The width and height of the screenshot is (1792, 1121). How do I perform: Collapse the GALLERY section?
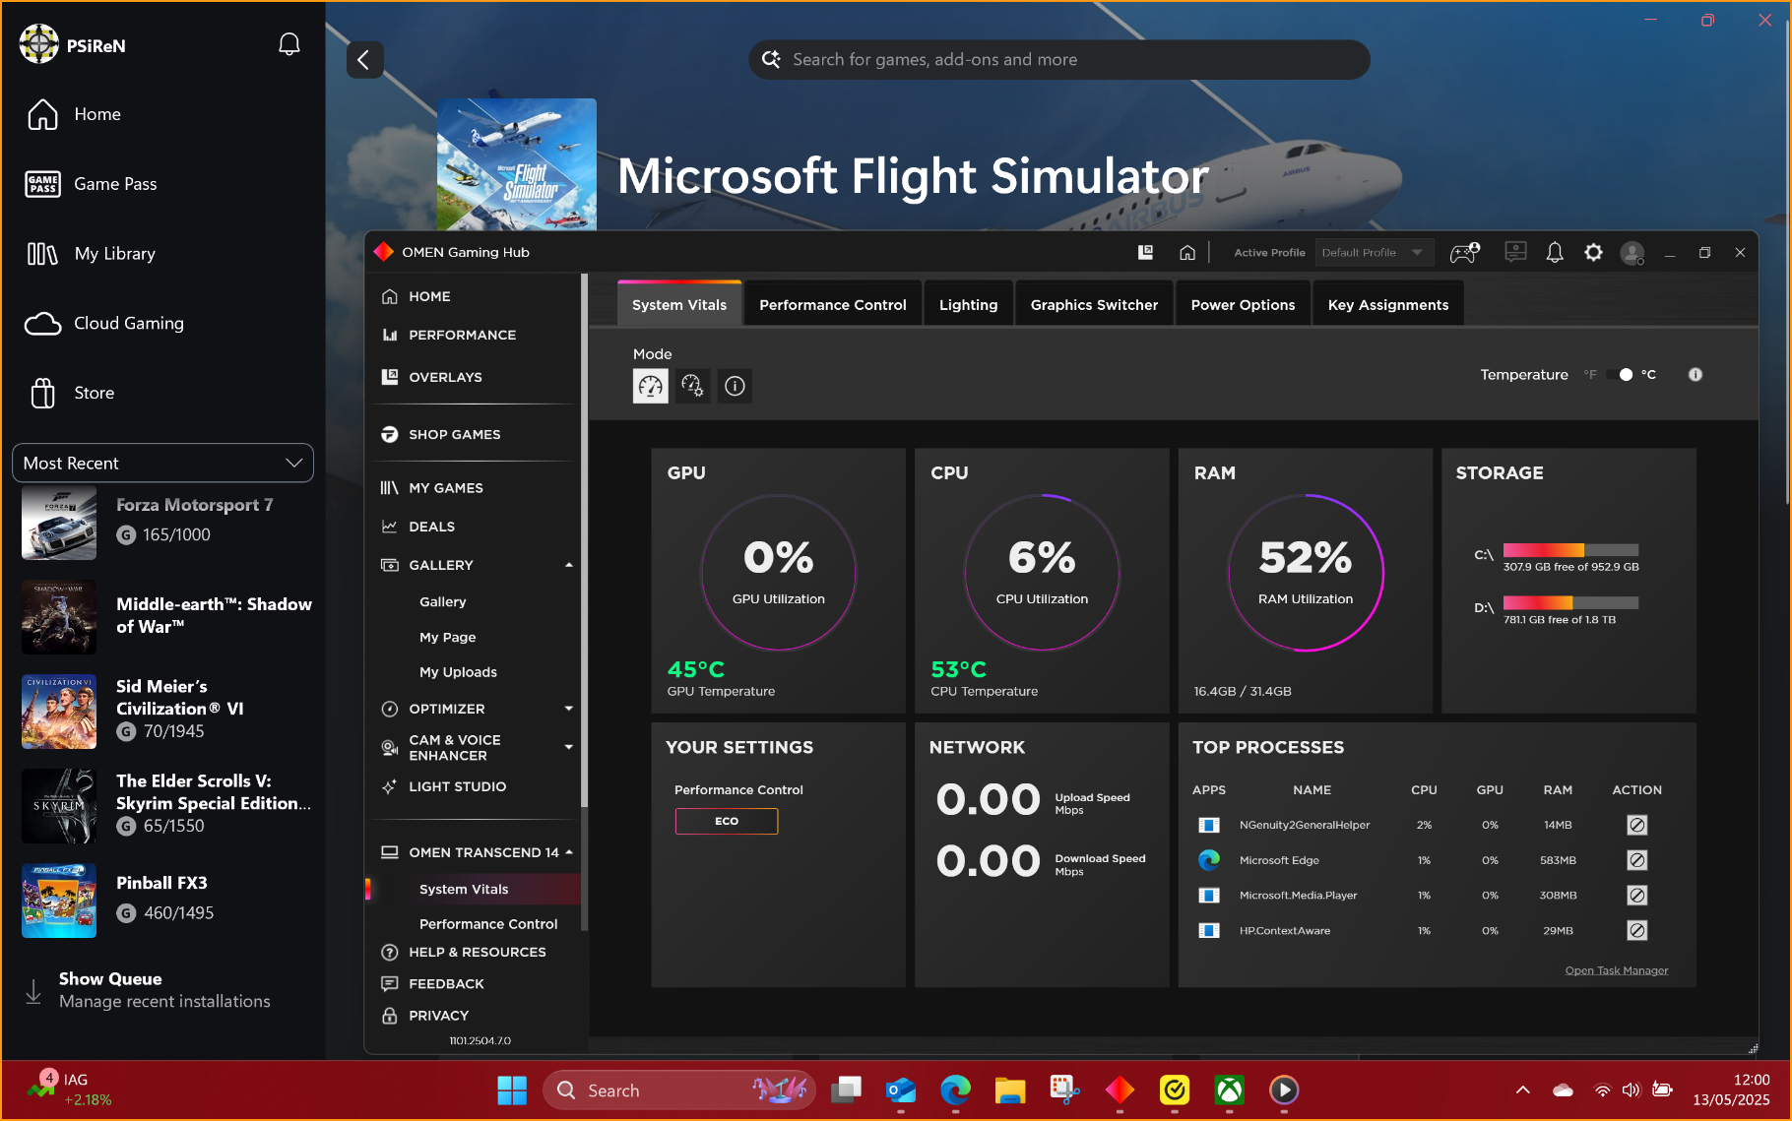click(569, 566)
